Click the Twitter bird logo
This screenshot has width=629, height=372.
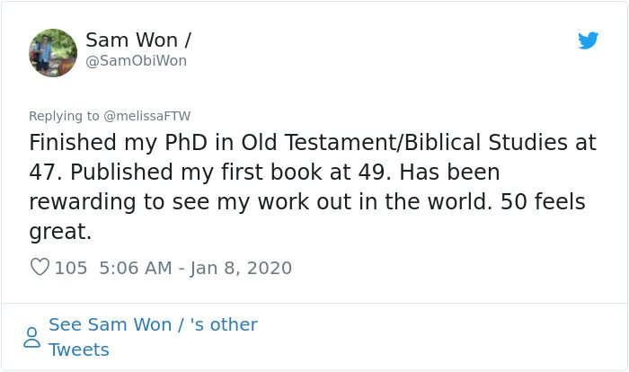click(589, 40)
